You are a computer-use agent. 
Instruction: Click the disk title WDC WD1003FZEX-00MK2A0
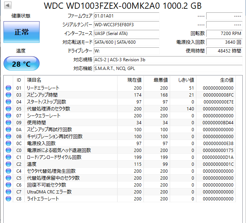(102, 6)
